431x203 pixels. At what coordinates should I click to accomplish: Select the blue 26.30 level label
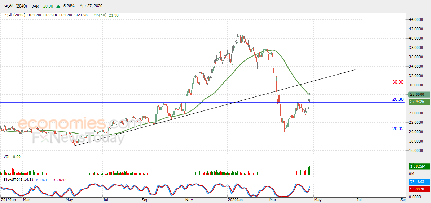coord(398,99)
